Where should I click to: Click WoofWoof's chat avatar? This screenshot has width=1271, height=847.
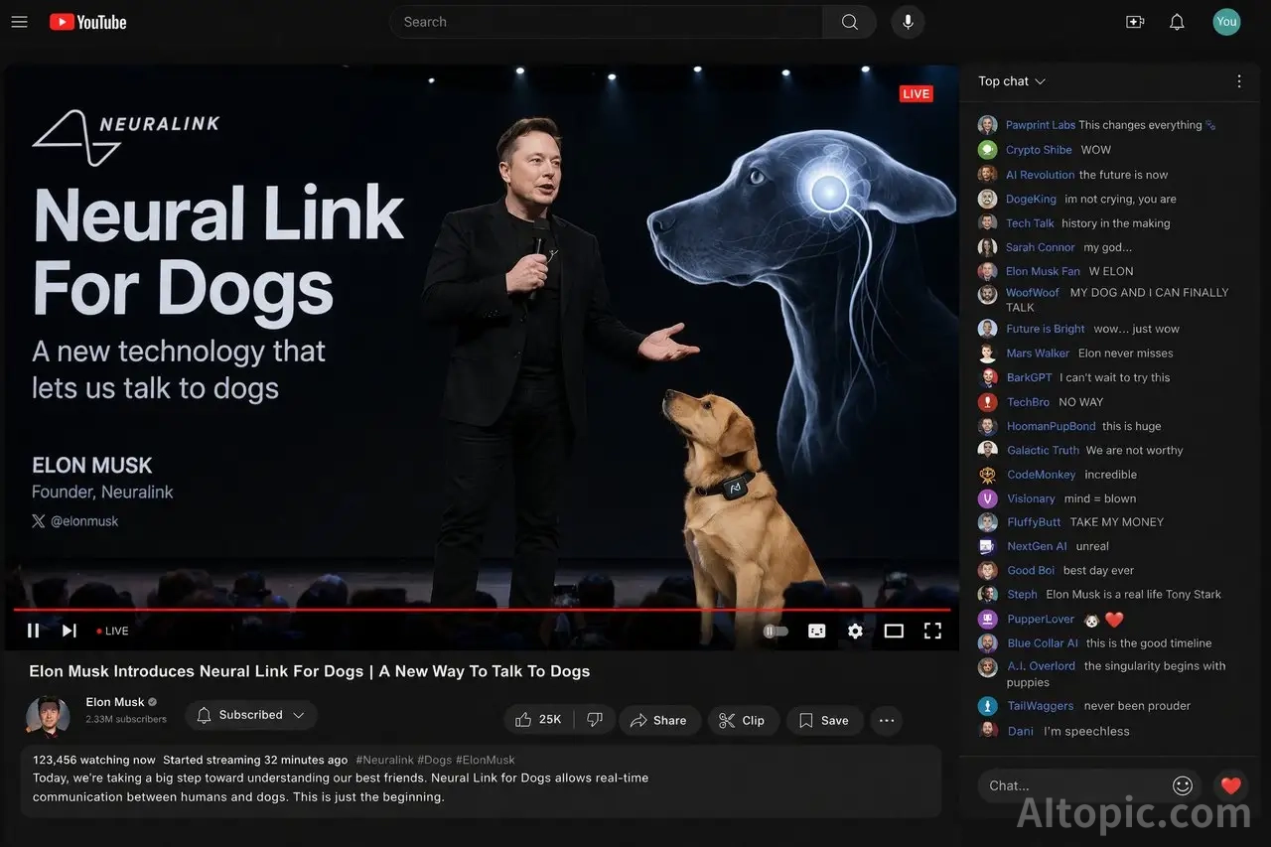pos(987,295)
